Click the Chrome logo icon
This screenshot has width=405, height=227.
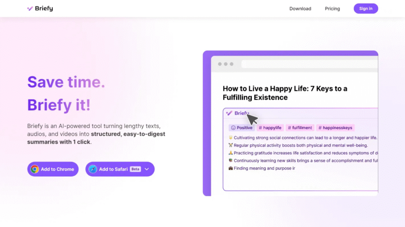pyautogui.click(x=35, y=169)
